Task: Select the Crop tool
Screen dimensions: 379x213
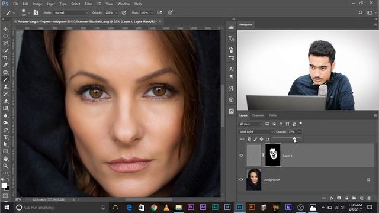Action: 5,58
